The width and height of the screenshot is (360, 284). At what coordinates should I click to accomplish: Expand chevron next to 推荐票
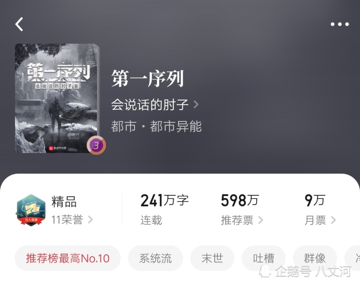coord(260,220)
